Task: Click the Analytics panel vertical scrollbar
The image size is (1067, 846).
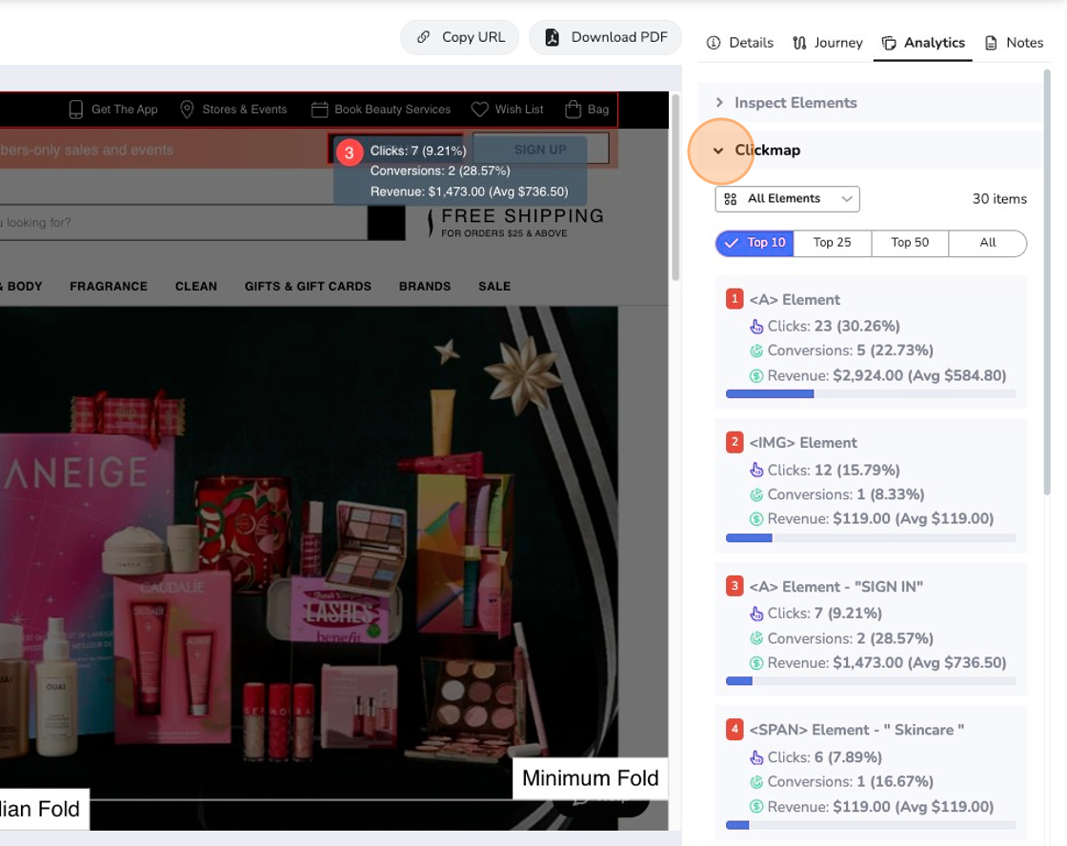Action: click(x=1047, y=282)
